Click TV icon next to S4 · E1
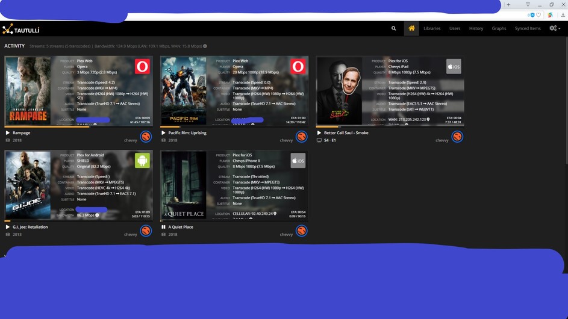This screenshot has height=319, width=568. [319, 140]
